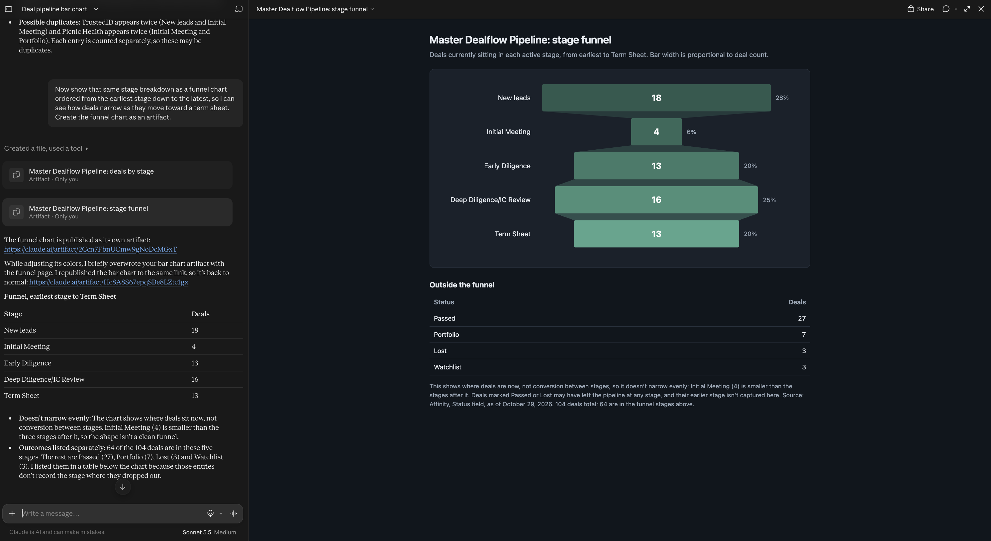
Task: Activate the microphone dictation icon
Action: (210, 513)
